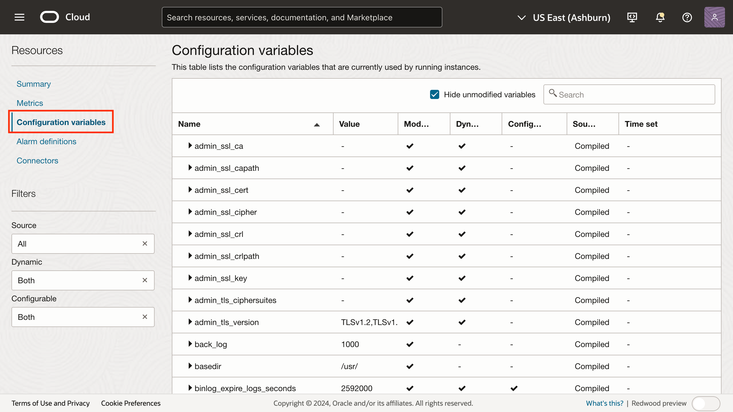Open the Terms of Use and Privacy link
Viewport: 733px width, 412px height.
coord(51,403)
